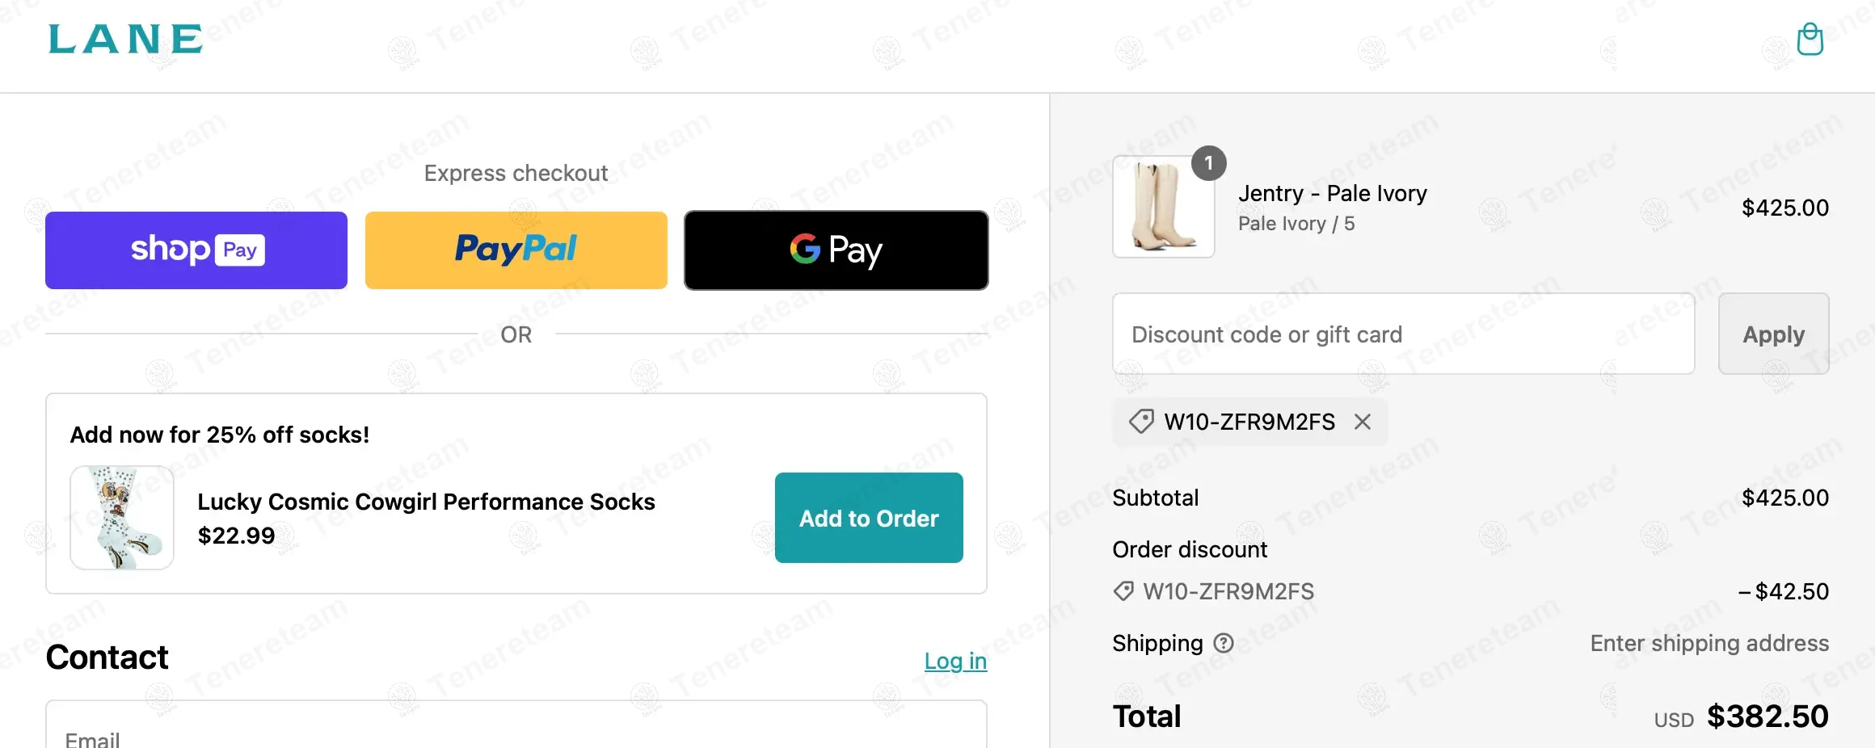The image size is (1875, 748).
Task: Add Lucky Cosmic Cowgirl socks to order
Action: (869, 518)
